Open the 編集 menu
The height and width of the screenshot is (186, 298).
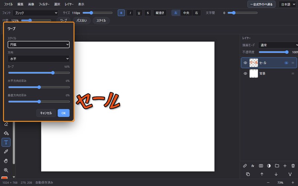[x=20, y=4]
